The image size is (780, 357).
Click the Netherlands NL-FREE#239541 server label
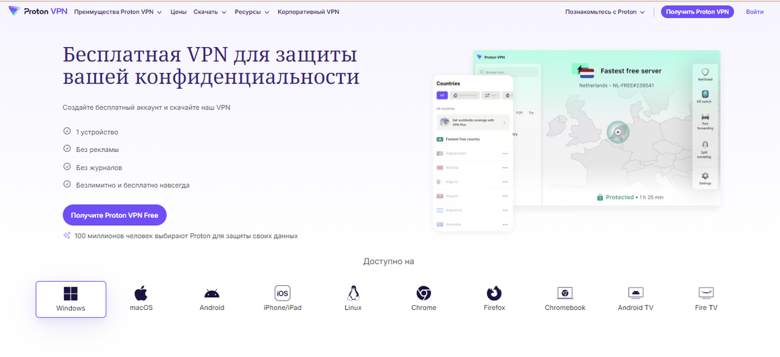pos(616,85)
